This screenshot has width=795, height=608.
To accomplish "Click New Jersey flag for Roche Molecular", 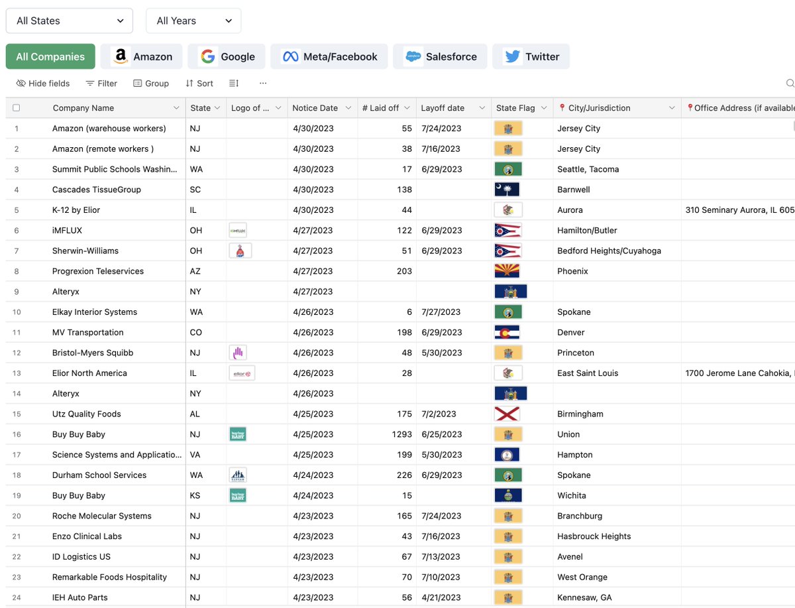I will [x=508, y=516].
